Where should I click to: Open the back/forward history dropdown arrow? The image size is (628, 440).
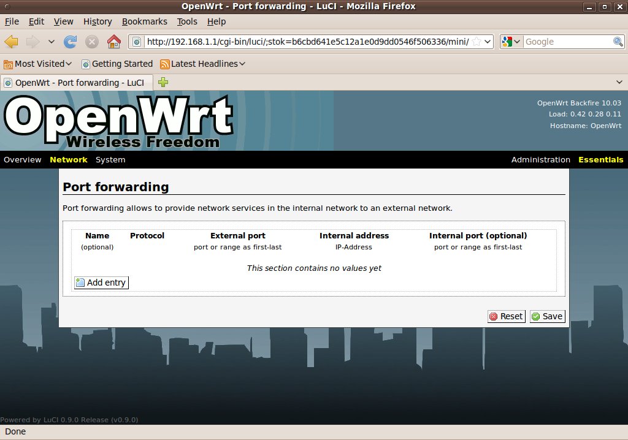51,42
